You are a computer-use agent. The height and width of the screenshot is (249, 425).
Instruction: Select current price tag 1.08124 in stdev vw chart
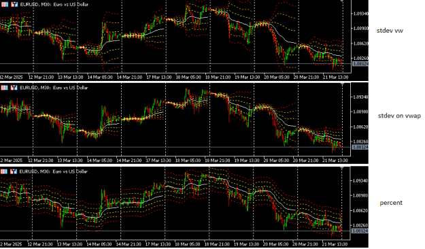tap(360, 64)
